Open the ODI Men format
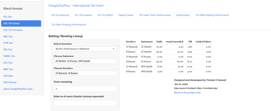This screenshot has width=271, height=111. pyautogui.click(x=9, y=76)
